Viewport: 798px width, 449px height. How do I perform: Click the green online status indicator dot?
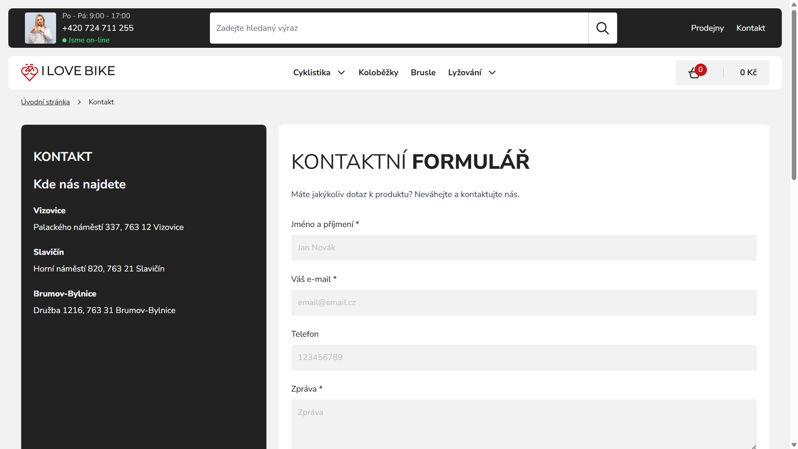65,40
